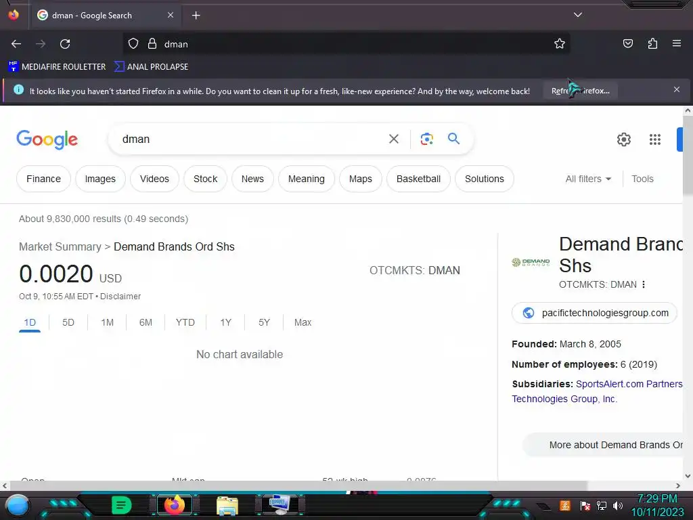Switch chart range to 1D
Image resolution: width=693 pixels, height=520 pixels.
[30, 322]
